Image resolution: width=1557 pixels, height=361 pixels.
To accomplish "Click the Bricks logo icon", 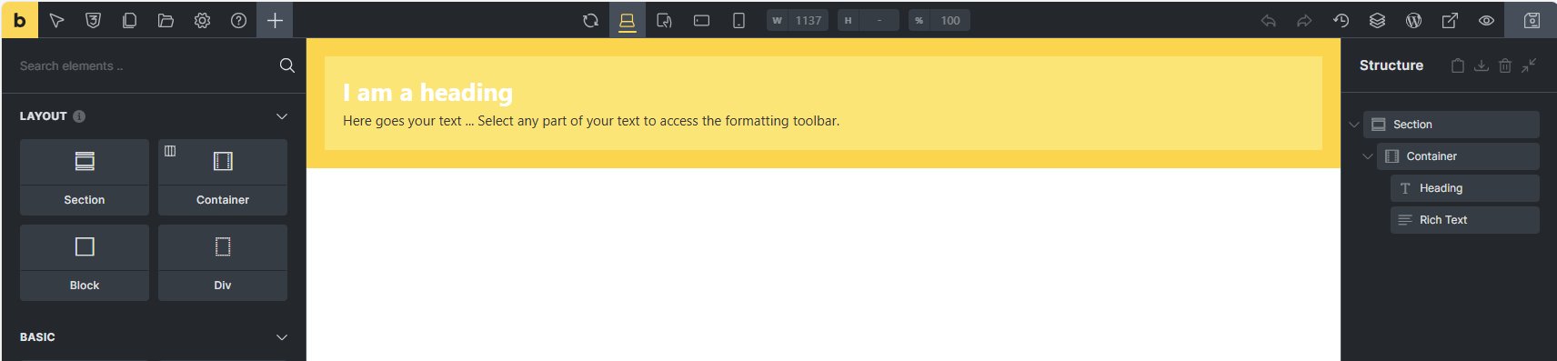I will [x=19, y=20].
